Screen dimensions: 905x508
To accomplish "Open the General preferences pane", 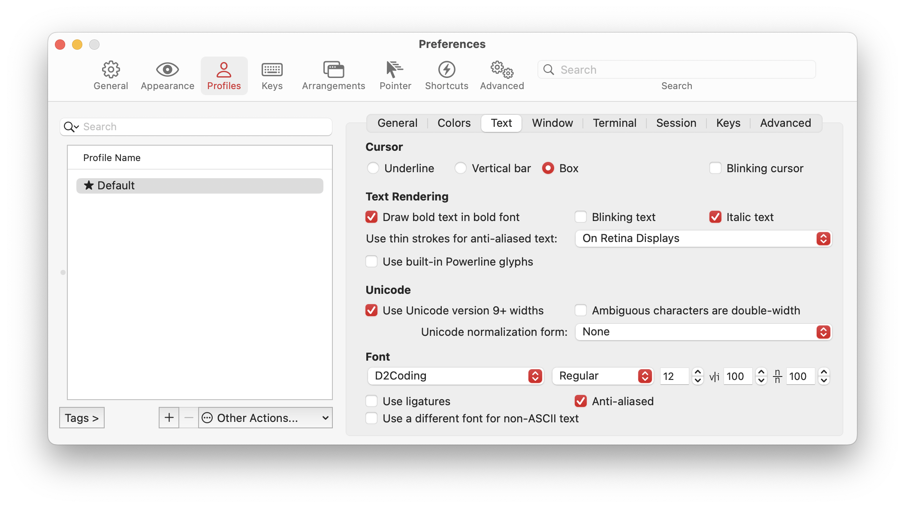I will tap(111, 76).
